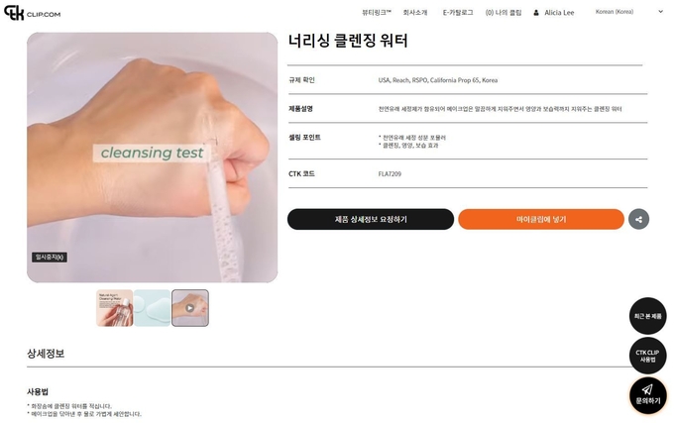This screenshot has width=674, height=423.
Task: Open the 최근 본 제품 floating circle
Action: click(x=648, y=316)
